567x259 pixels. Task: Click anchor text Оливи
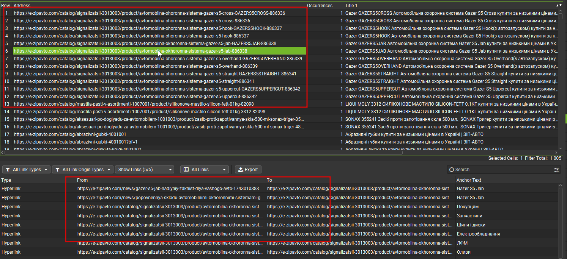463,252
